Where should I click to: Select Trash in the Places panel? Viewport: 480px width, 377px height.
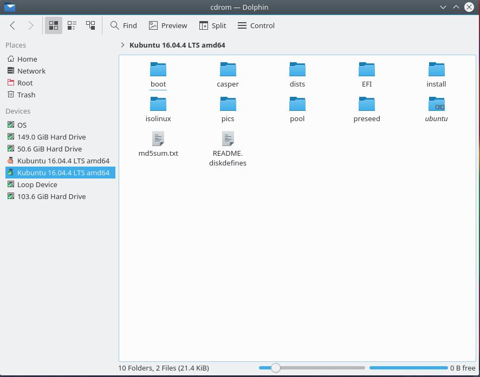[26, 95]
